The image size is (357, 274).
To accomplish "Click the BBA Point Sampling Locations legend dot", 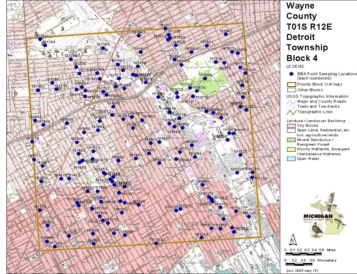I will [291, 74].
